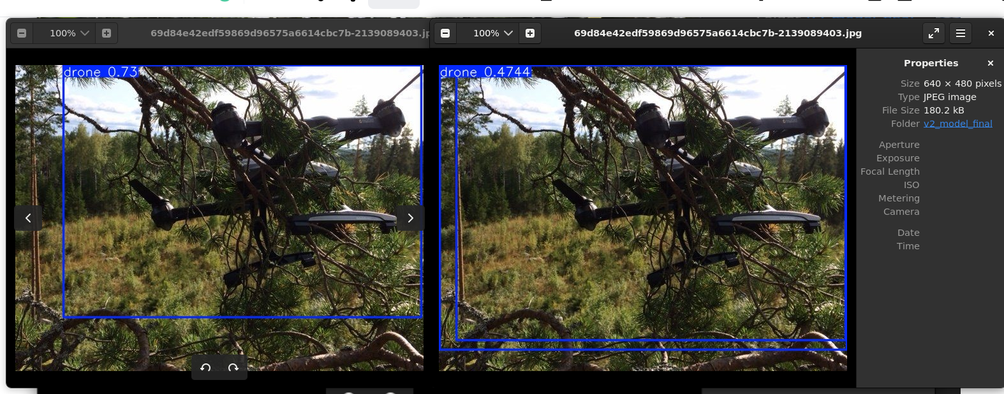Close the Properties sidebar
This screenshot has height=394, width=1004.
(x=990, y=63)
